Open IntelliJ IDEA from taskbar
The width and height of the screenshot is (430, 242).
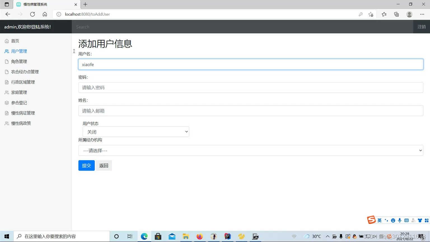pos(228,236)
